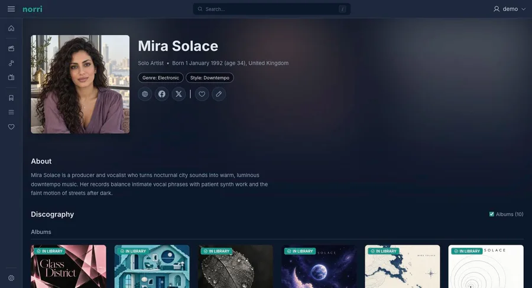Toggle the Albums (10) checkbox
The height and width of the screenshot is (288, 532).
click(492, 214)
